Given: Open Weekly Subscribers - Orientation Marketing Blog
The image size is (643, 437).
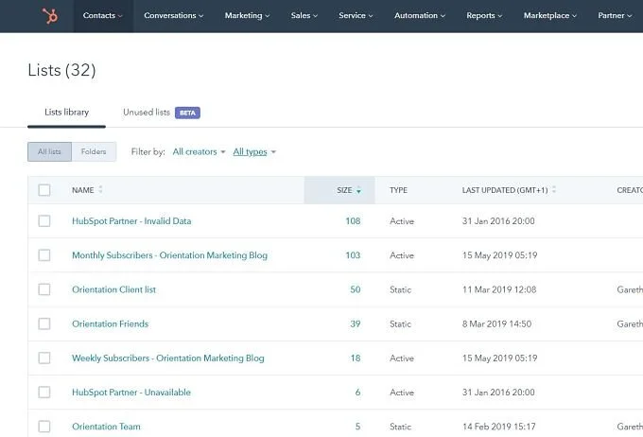Looking at the screenshot, I should tap(167, 358).
